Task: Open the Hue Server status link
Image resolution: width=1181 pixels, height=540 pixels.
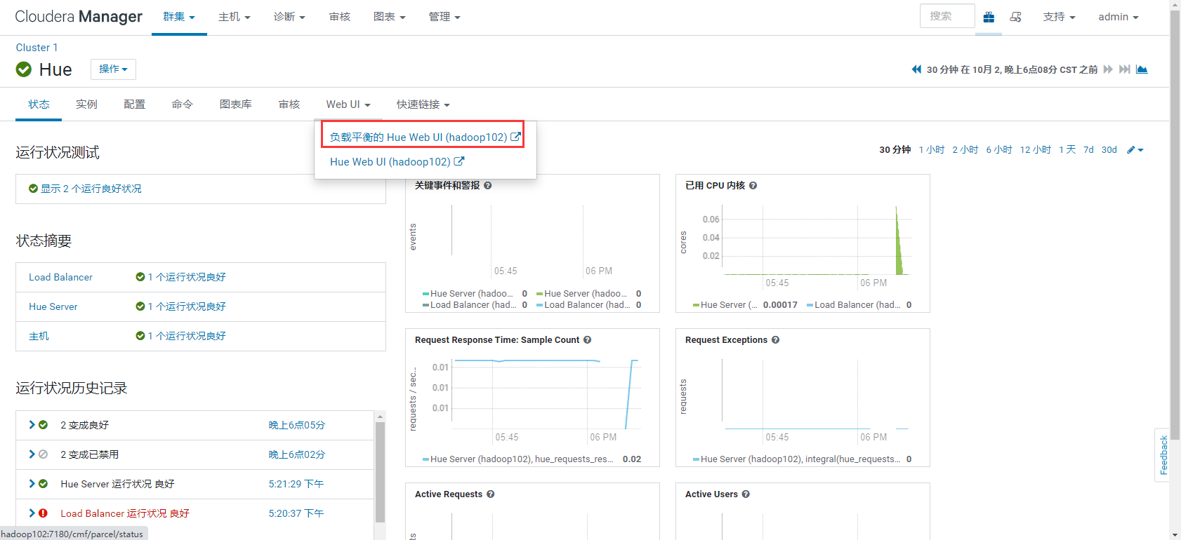Action: (53, 307)
